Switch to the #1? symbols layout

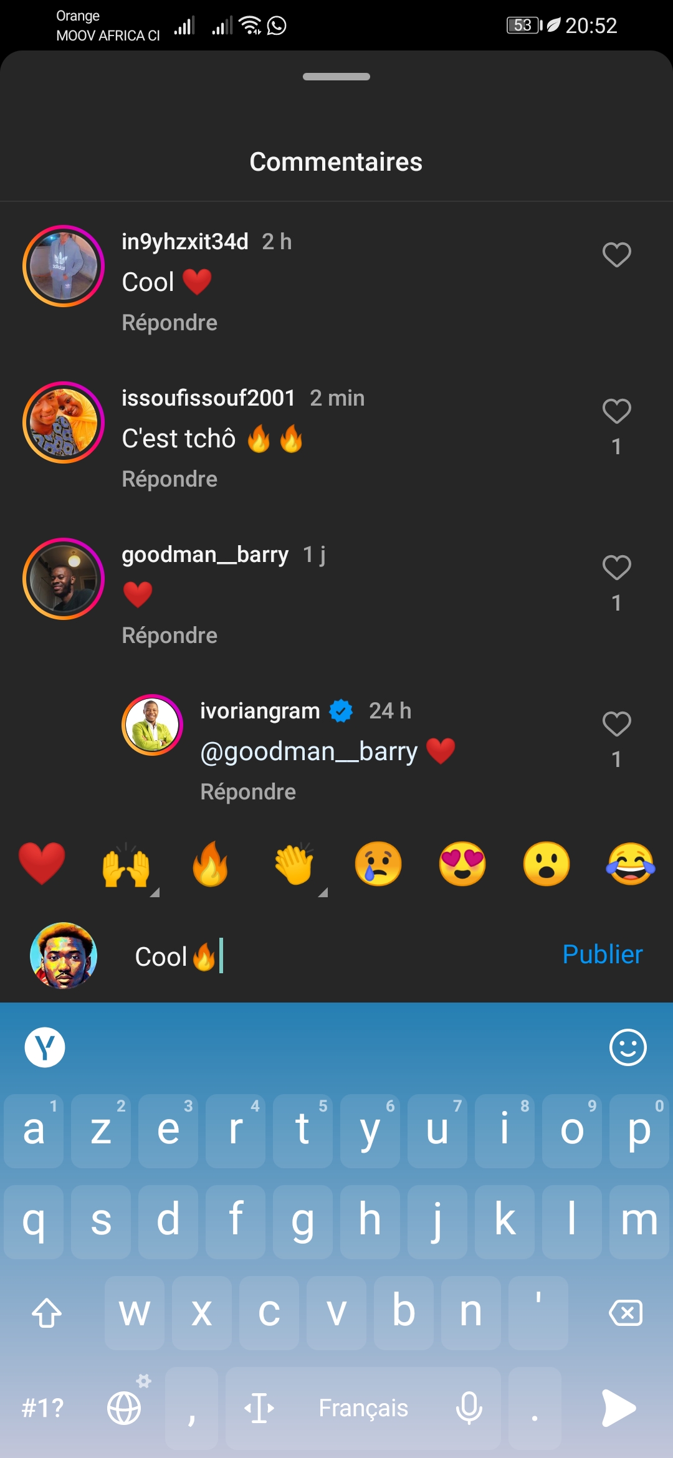(42, 1408)
